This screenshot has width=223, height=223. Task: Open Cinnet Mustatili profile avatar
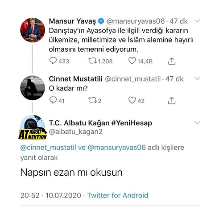pyautogui.click(x=33, y=88)
